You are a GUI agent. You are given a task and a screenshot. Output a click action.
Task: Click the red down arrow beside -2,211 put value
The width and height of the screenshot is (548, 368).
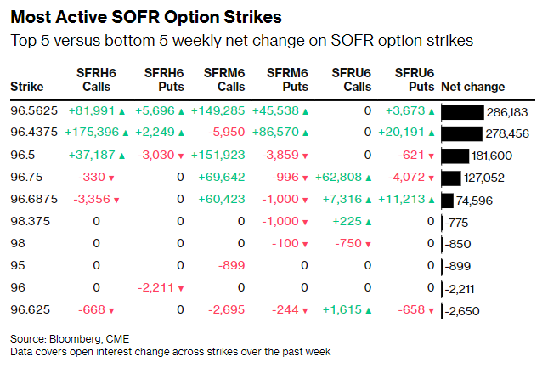pos(180,288)
